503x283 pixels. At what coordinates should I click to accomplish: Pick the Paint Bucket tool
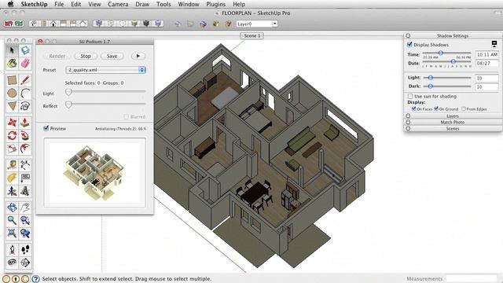coord(13,63)
